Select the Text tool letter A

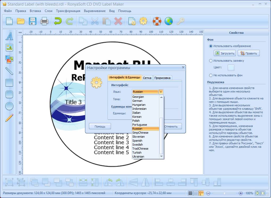point(9,36)
